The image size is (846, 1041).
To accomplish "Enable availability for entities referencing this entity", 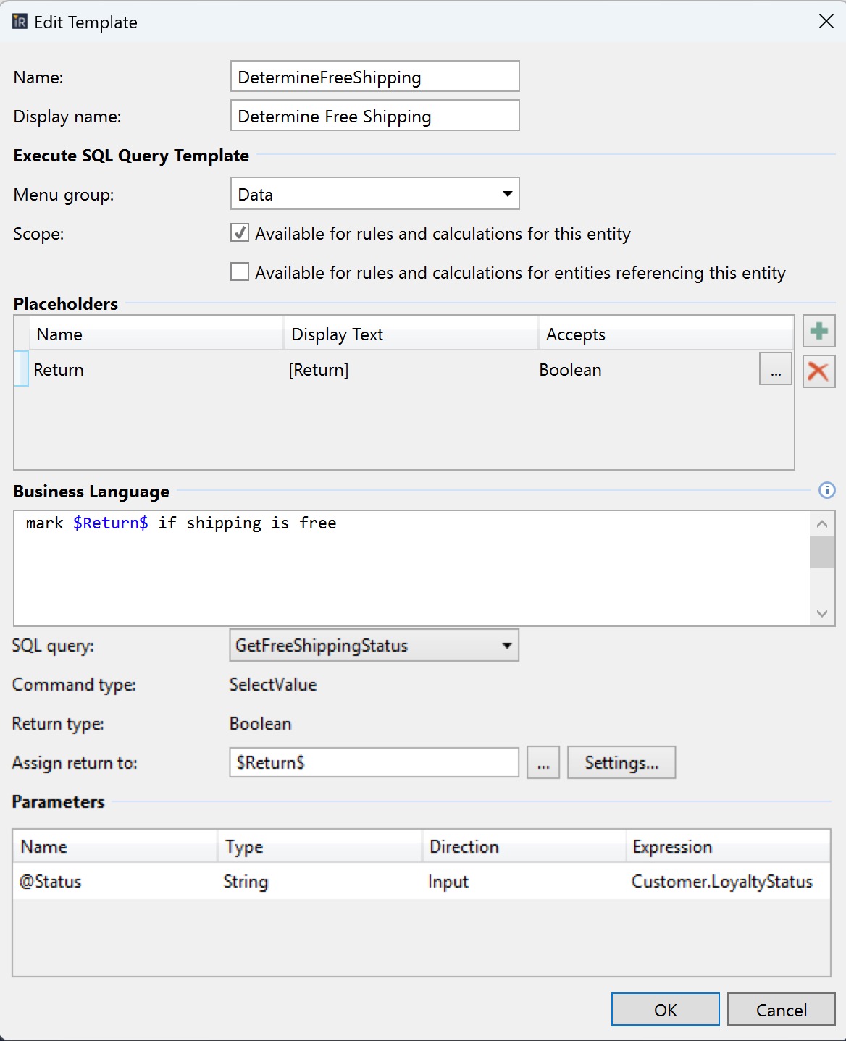I will pyautogui.click(x=240, y=272).
